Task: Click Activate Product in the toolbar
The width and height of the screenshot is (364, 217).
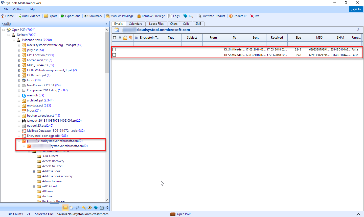Action: (x=212, y=16)
